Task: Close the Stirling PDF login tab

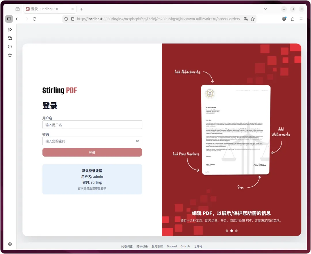Action: pos(72,9)
